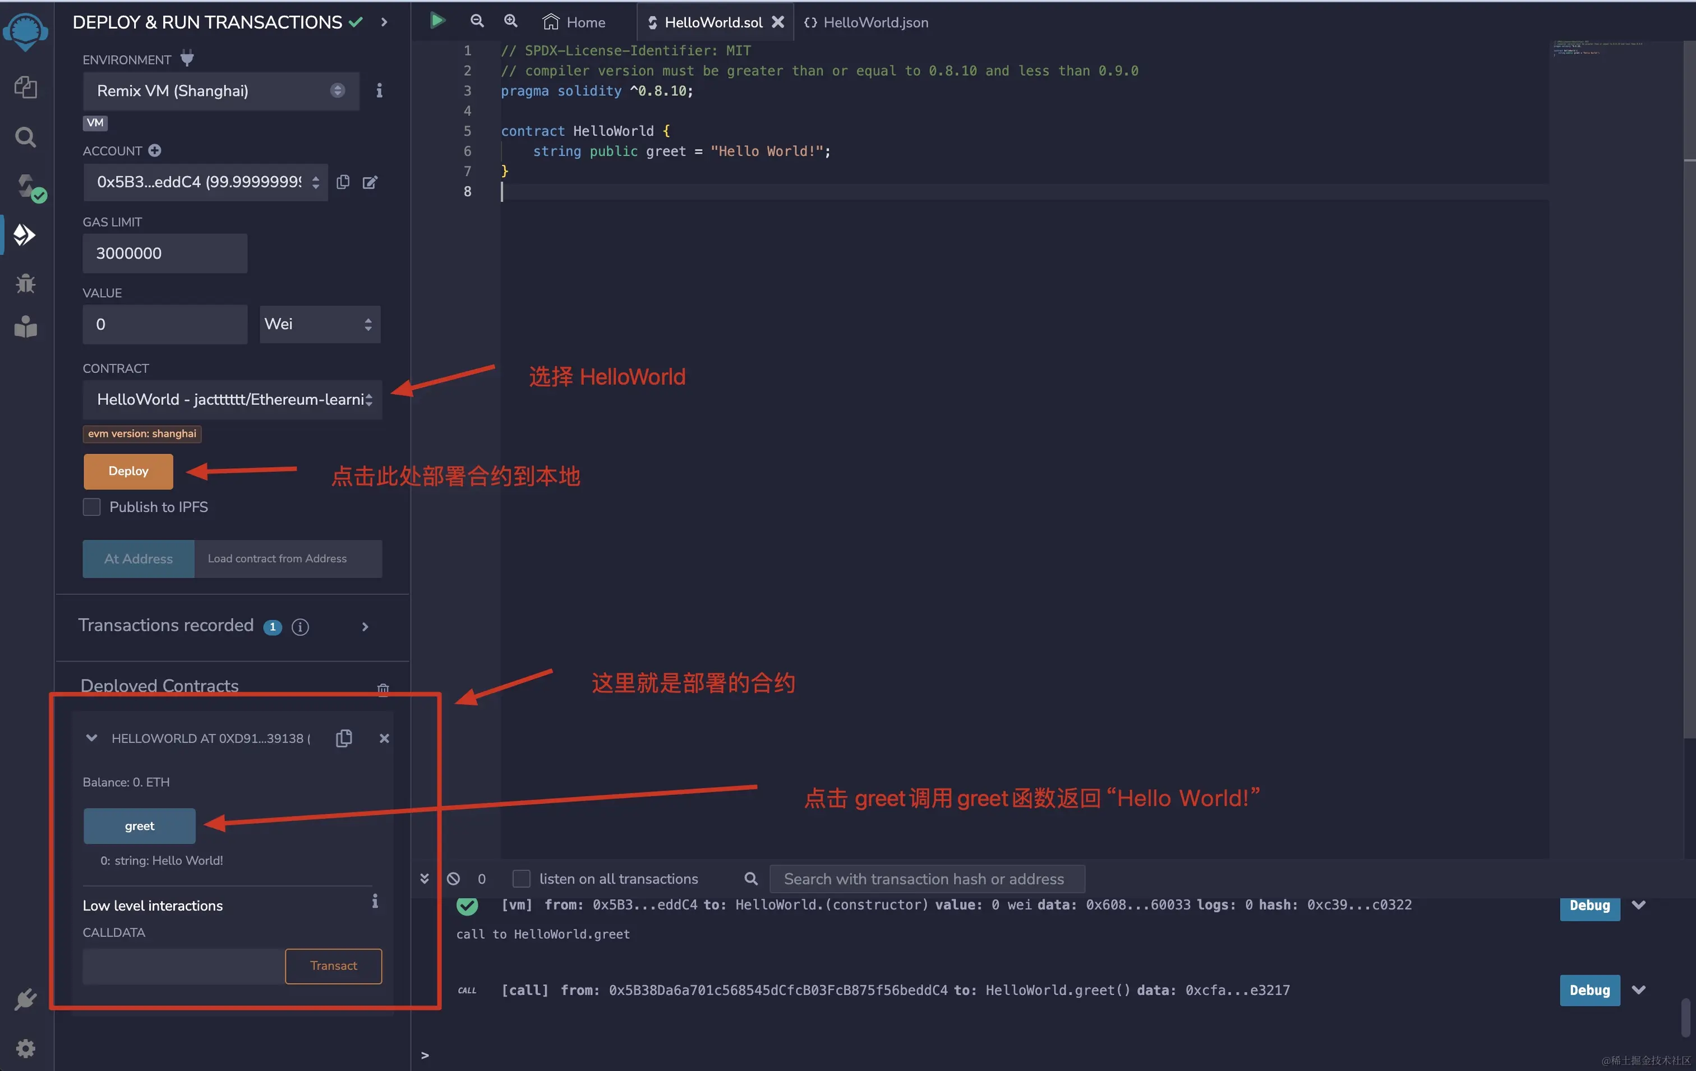Toggle Publish to IPFS checkbox
The width and height of the screenshot is (1696, 1071).
click(91, 507)
